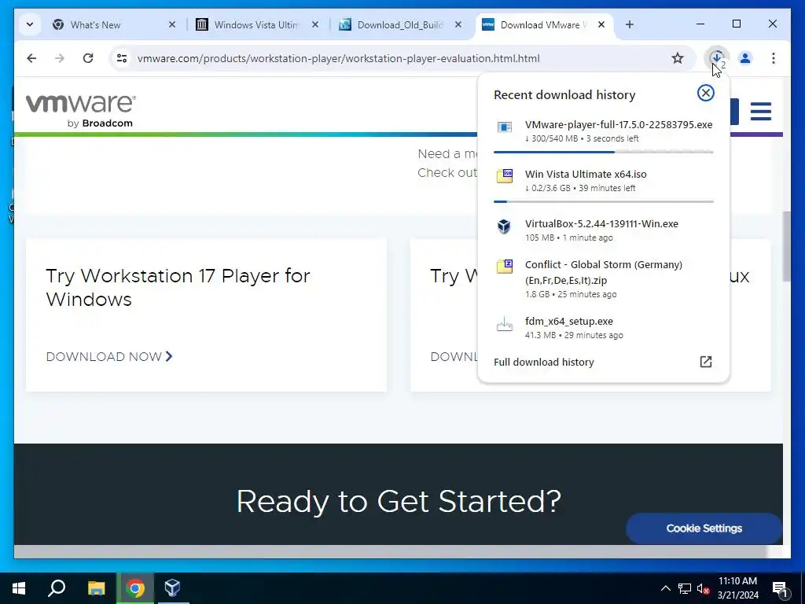805x604 pixels.
Task: Close the What's New tab
Action: click(172, 24)
